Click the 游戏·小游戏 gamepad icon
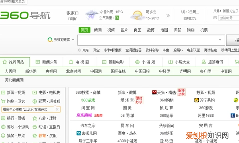This screenshot has height=143, width=239. pos(3,127)
